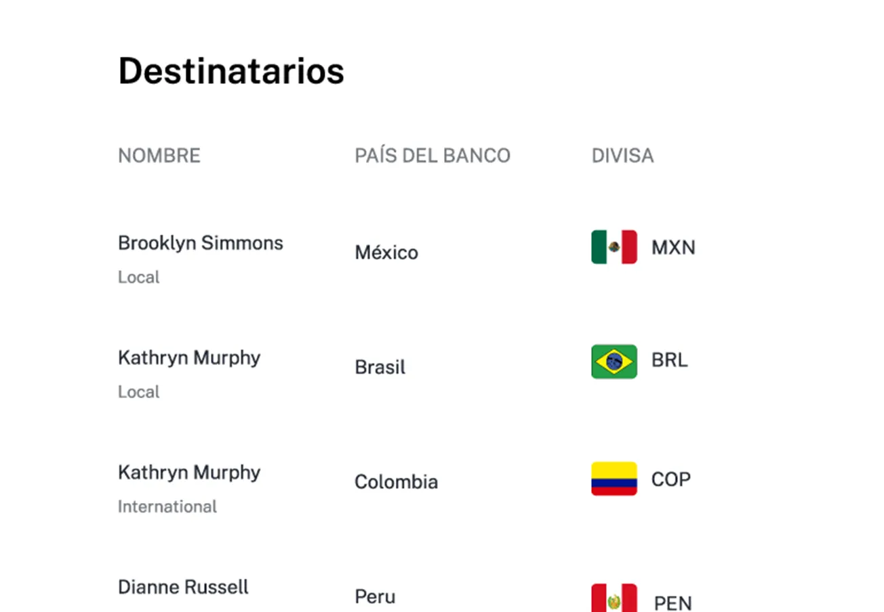The image size is (884, 612).
Task: Click the Peru flag icon
Action: pos(614,598)
